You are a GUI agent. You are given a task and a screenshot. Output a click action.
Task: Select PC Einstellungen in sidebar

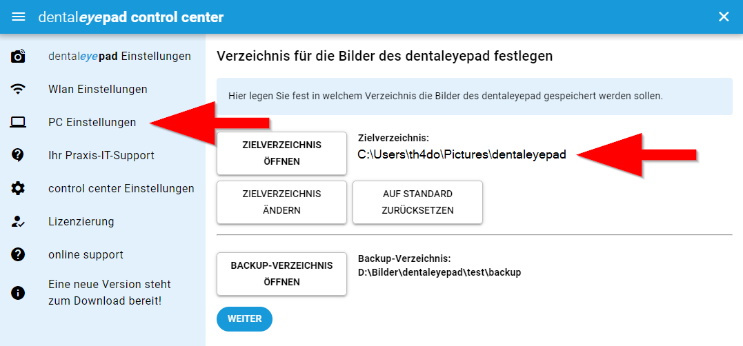coord(92,122)
